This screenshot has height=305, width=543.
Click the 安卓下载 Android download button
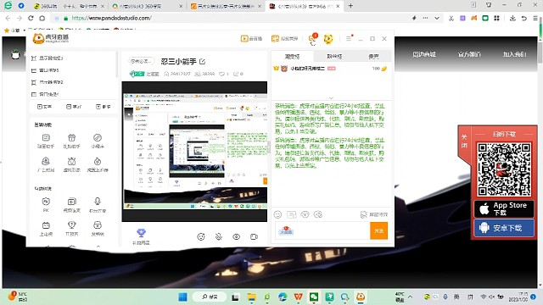tap(504, 228)
